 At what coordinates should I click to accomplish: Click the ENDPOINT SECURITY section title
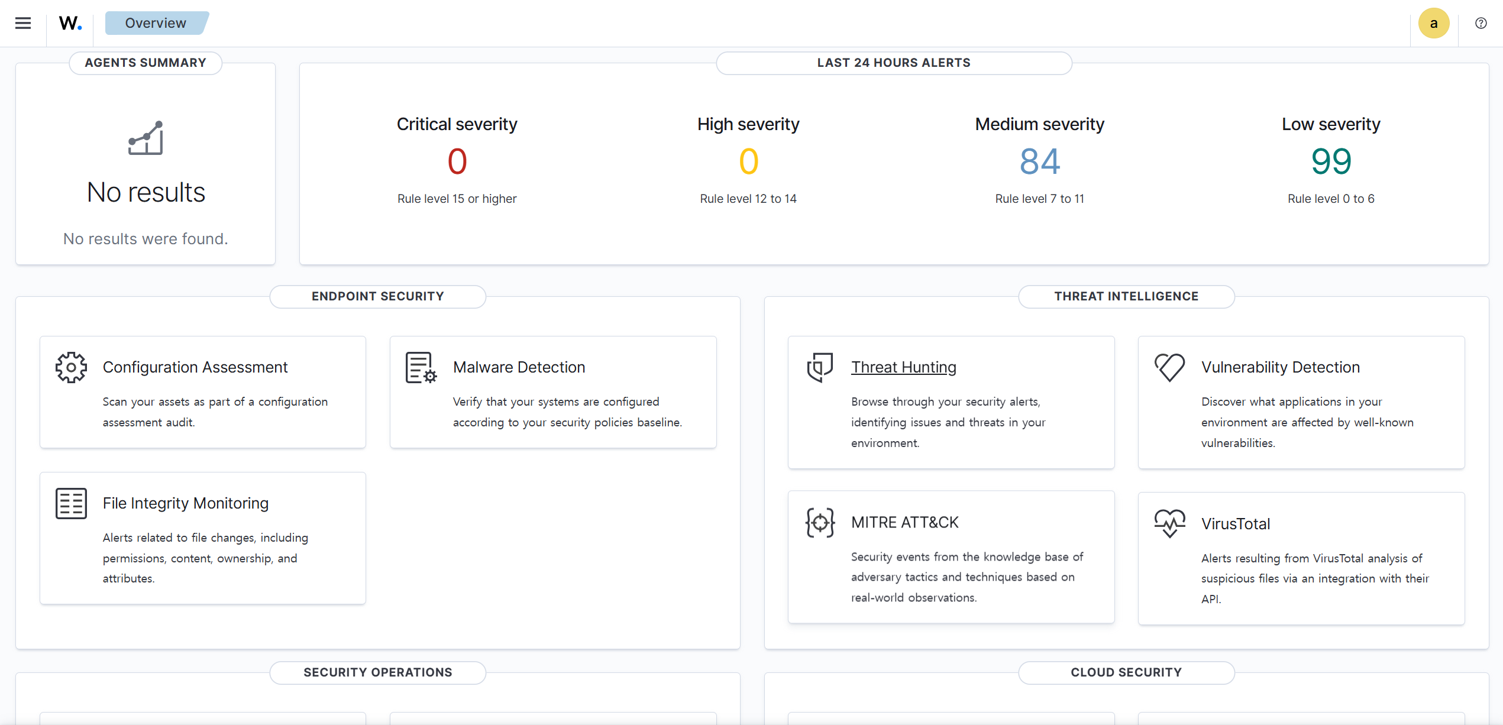tap(378, 296)
